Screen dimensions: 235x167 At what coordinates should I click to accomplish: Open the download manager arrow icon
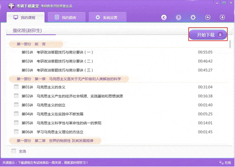[222, 17]
